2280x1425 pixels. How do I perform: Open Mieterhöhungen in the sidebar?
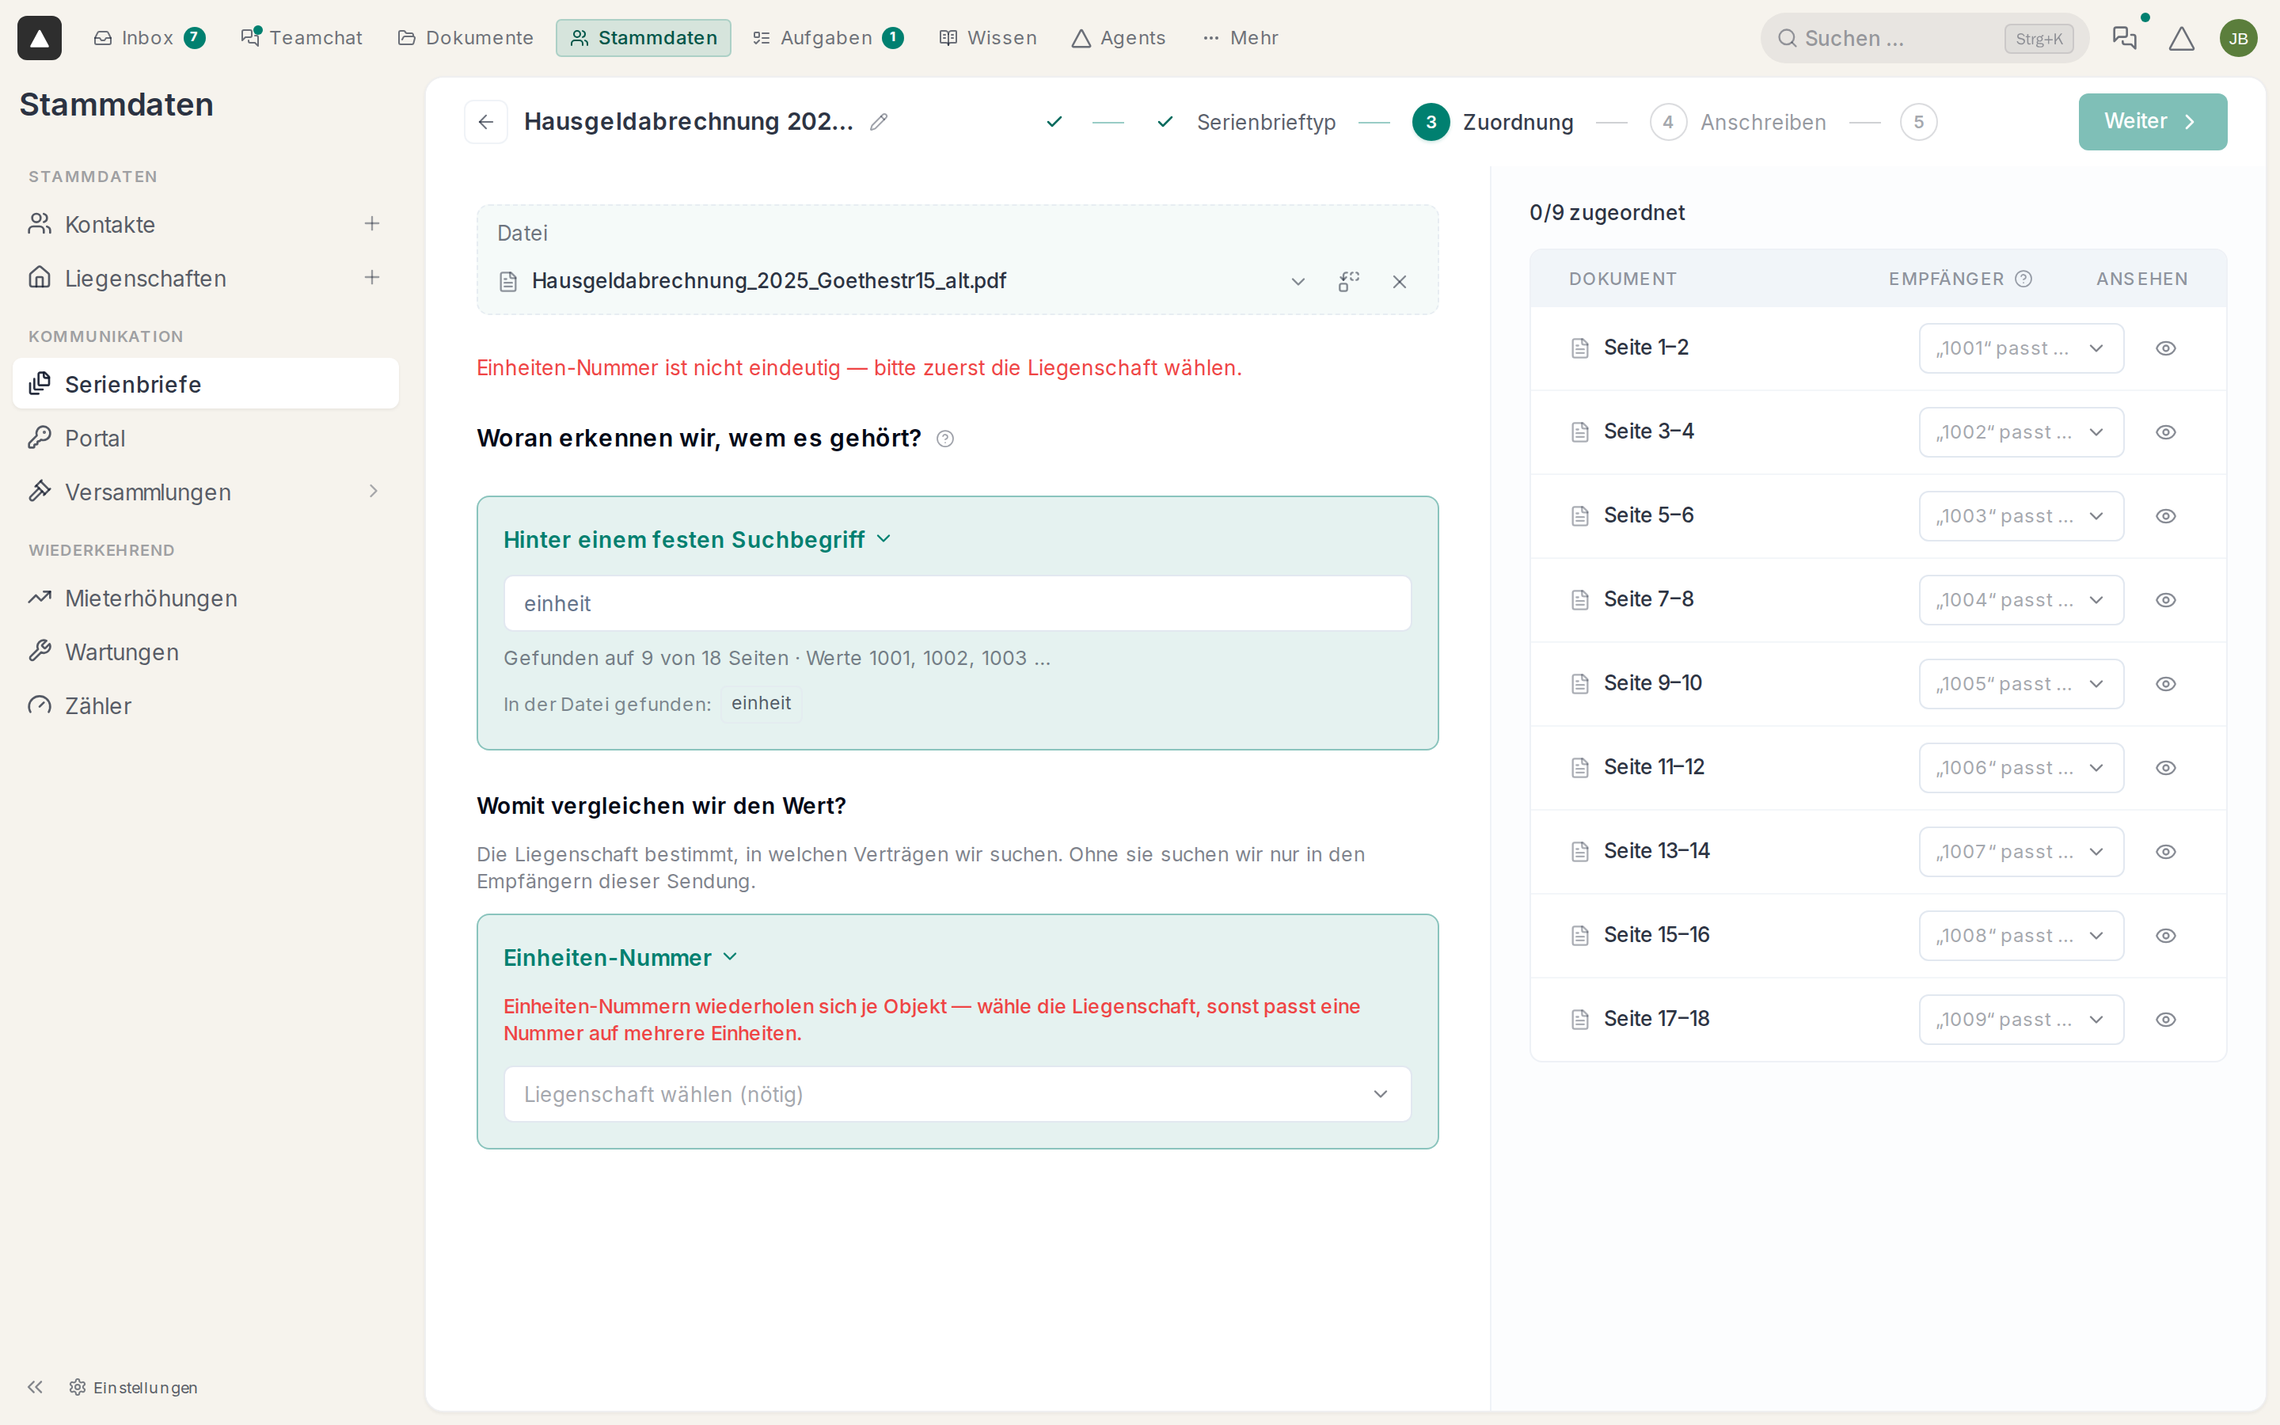point(205,598)
